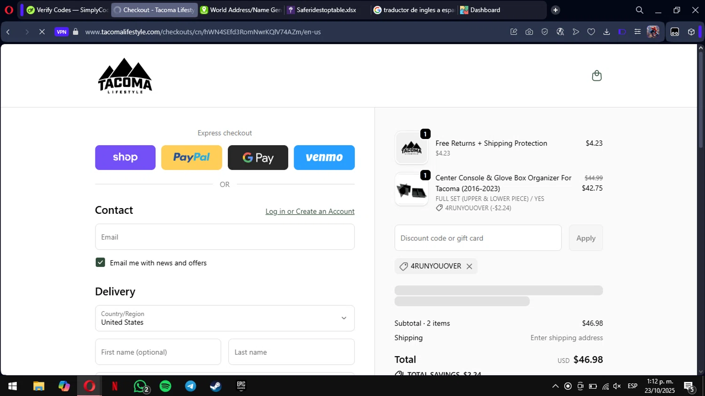Screen dimensions: 705x396
Task: Go forward to the next page
Action: point(26,32)
